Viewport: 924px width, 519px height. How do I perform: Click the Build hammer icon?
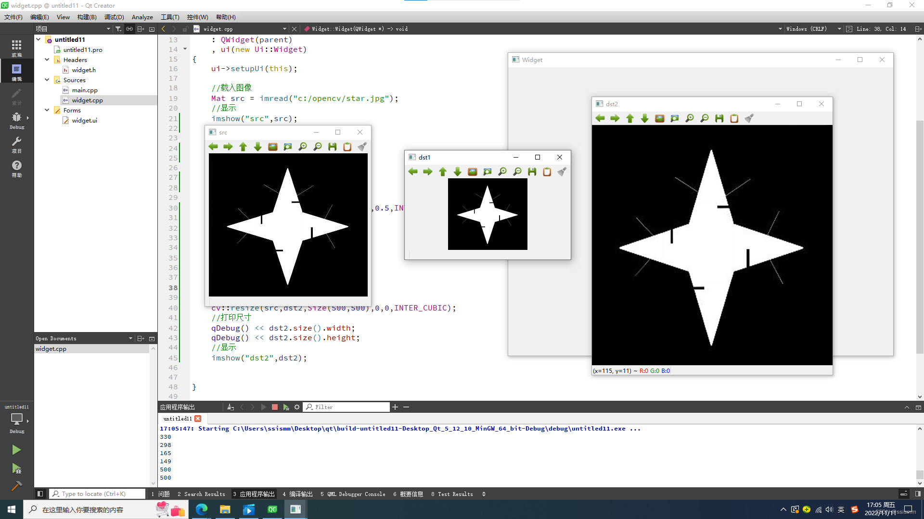tap(16, 486)
